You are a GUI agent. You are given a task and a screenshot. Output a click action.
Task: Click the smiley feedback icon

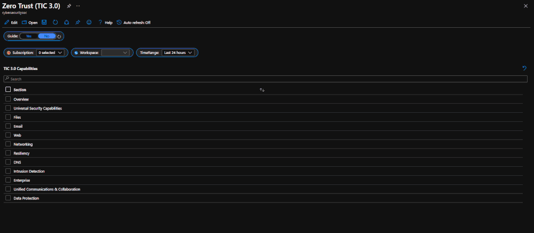[x=89, y=22]
